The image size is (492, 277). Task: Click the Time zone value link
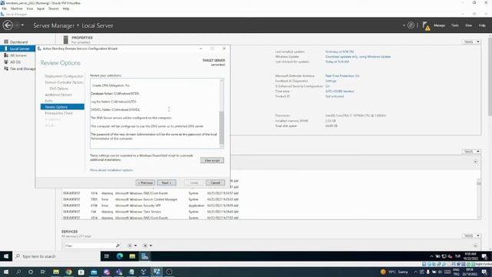point(340,91)
